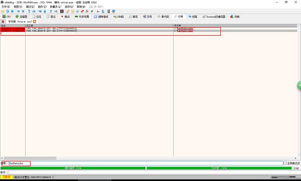
Task: Click the Settings globe toolbar icon
Action: (113, 12)
